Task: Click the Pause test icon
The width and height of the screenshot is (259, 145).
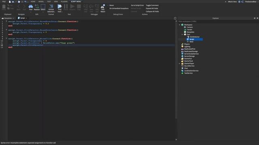Action: tap(66, 6)
